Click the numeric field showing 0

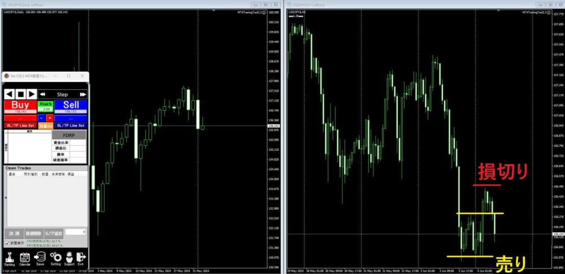(76, 232)
